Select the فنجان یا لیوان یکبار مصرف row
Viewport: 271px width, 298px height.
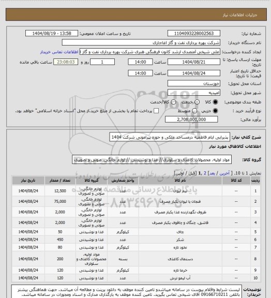click(x=136, y=201)
